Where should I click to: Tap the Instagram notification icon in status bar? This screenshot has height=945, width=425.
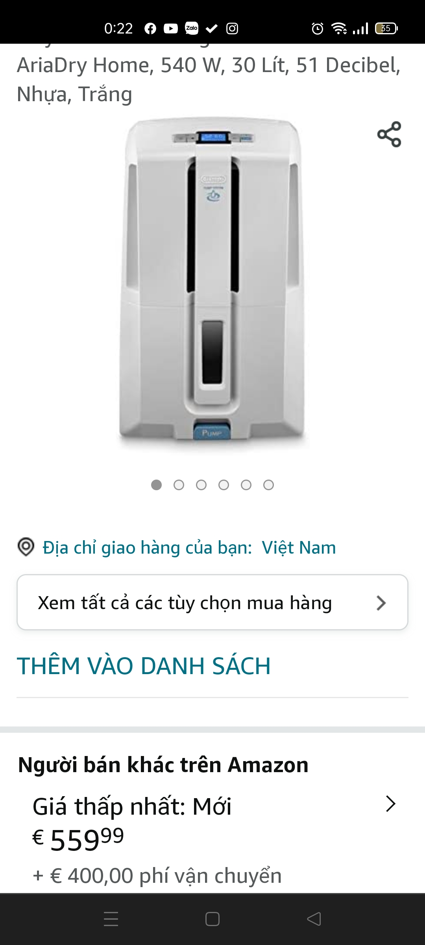232,28
